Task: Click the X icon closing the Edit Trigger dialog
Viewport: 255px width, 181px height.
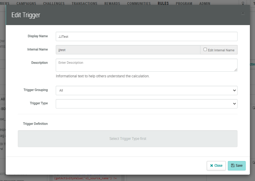Action: click(x=243, y=13)
